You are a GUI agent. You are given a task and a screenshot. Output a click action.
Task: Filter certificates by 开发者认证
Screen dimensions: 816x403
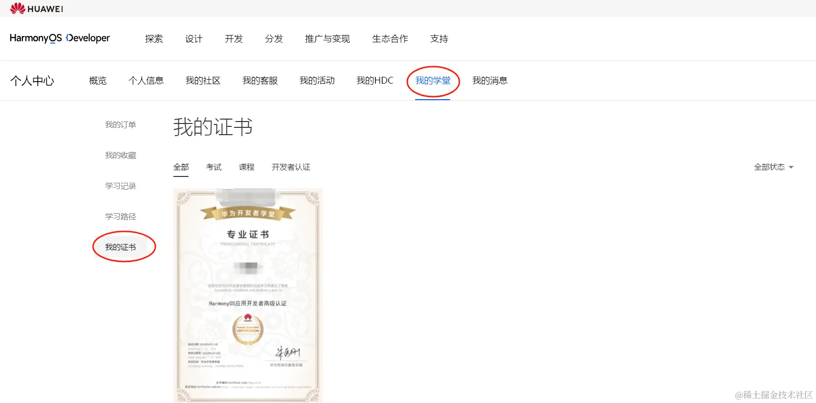291,167
